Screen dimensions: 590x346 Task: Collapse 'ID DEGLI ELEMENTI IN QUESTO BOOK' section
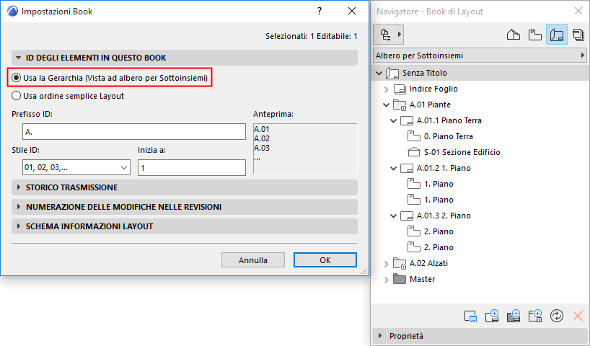pyautogui.click(x=19, y=58)
